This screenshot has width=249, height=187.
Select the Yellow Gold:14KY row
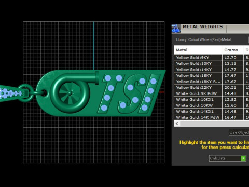pyautogui.click(x=211, y=70)
